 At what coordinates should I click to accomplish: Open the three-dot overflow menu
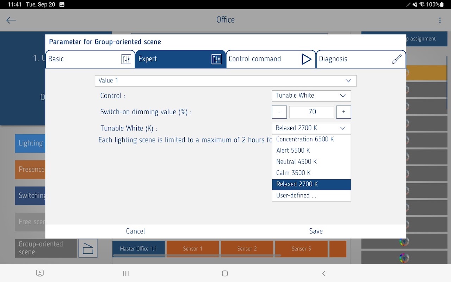[x=440, y=20]
